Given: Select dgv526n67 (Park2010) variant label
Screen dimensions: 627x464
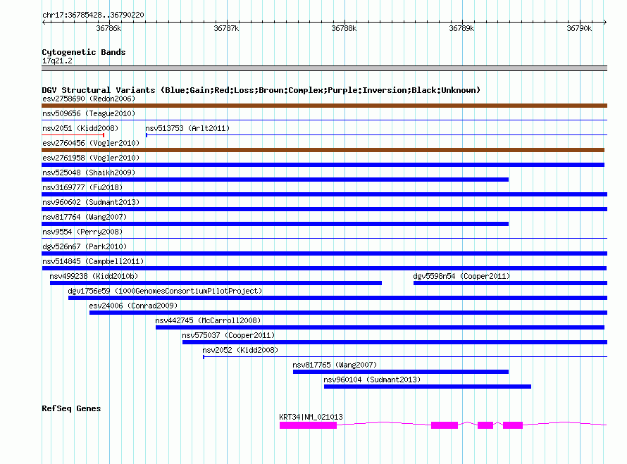Looking at the screenshot, I should [85, 246].
